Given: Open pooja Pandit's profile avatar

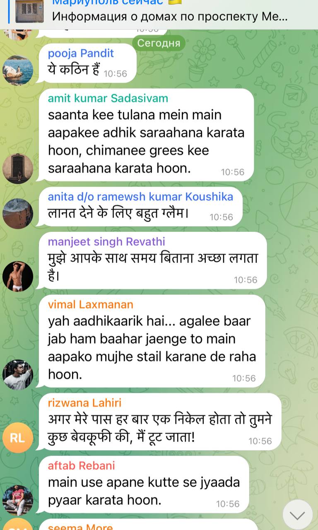Looking at the screenshot, I should [18, 70].
